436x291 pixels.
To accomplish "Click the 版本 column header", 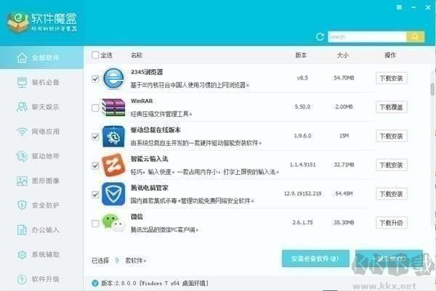I will [x=301, y=55].
